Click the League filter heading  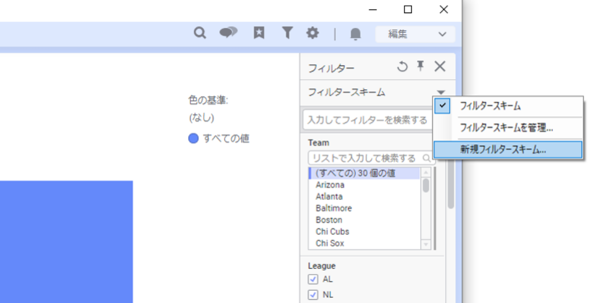click(322, 266)
